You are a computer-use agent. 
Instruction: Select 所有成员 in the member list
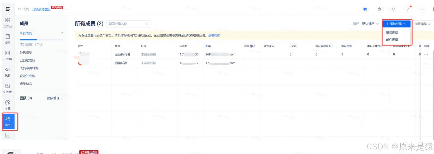click(26, 33)
